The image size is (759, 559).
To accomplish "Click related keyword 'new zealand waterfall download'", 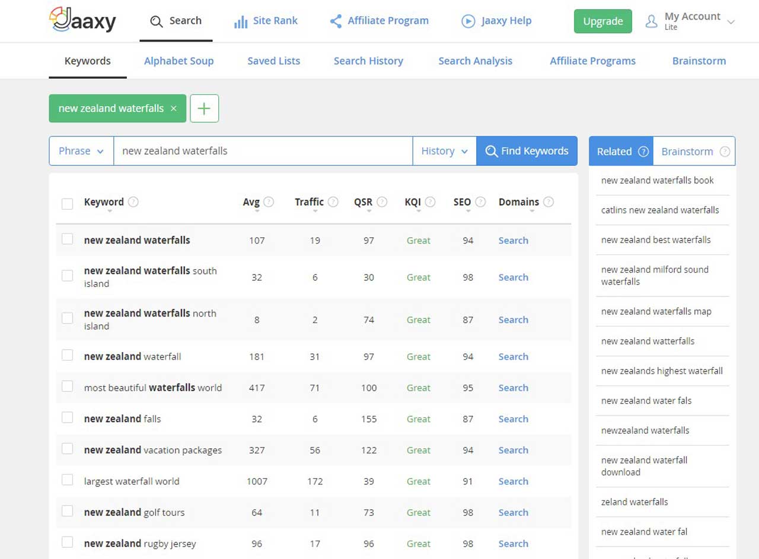I will pyautogui.click(x=644, y=466).
